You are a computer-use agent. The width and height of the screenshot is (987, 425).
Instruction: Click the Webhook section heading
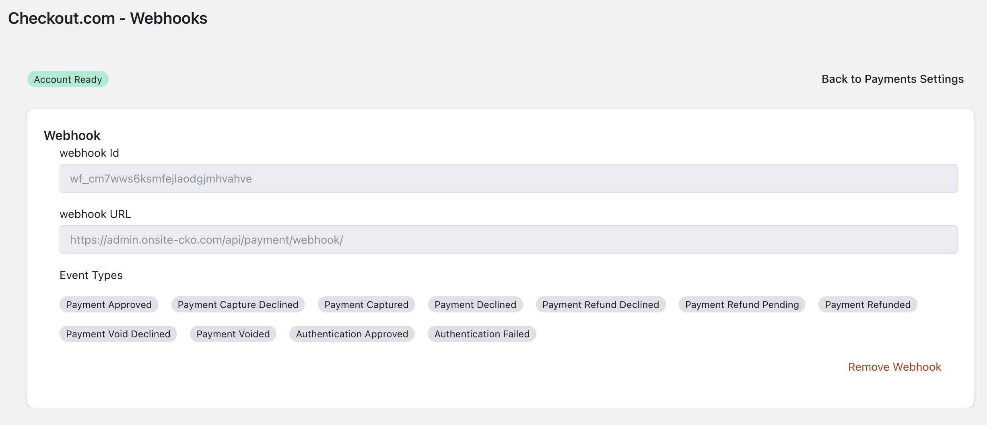[x=72, y=136]
